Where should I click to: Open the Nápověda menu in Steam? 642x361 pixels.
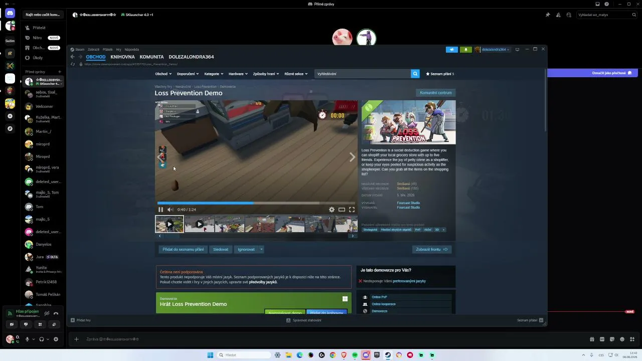pos(131,50)
